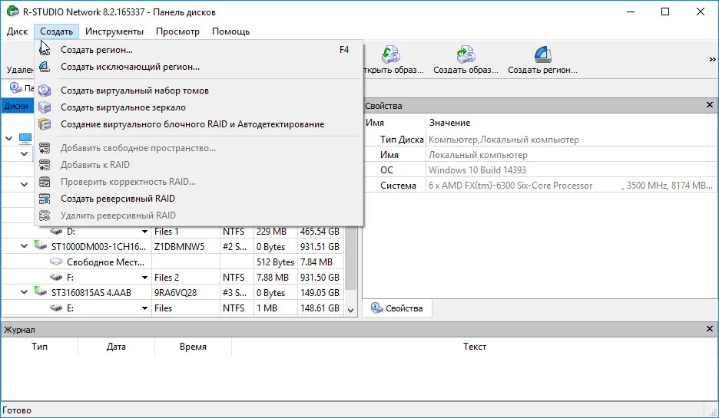Choose Создать виртуальный набор томов
This screenshot has width=719, height=418.
198,91
